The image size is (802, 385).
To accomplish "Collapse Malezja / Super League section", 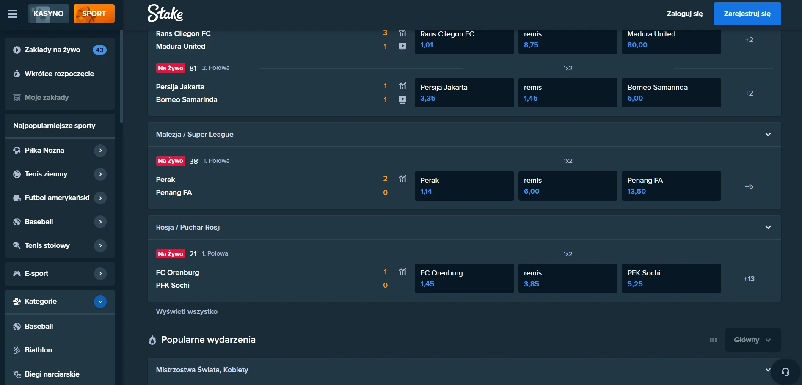I will tap(768, 135).
